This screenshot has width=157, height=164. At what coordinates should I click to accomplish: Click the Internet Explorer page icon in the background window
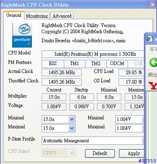[x=150, y=39]
